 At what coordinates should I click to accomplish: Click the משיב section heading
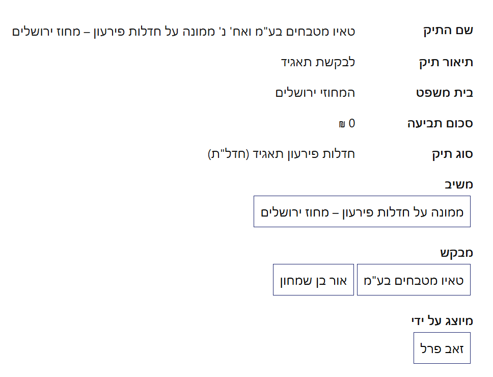458,184
